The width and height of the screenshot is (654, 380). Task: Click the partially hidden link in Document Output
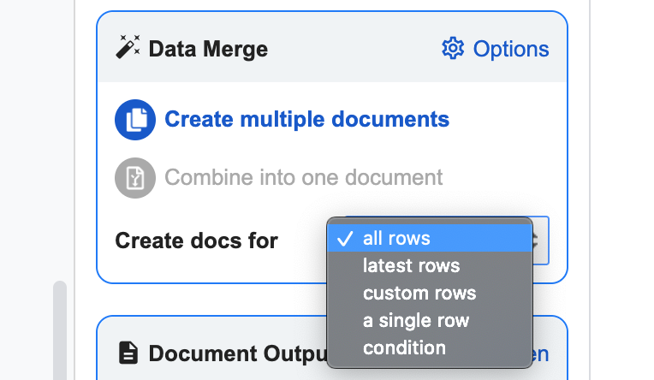pos(541,353)
